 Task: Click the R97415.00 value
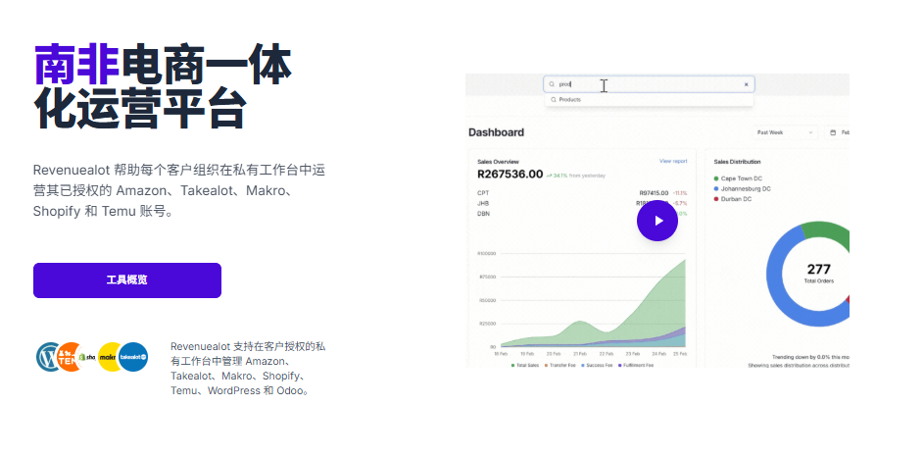coord(654,193)
